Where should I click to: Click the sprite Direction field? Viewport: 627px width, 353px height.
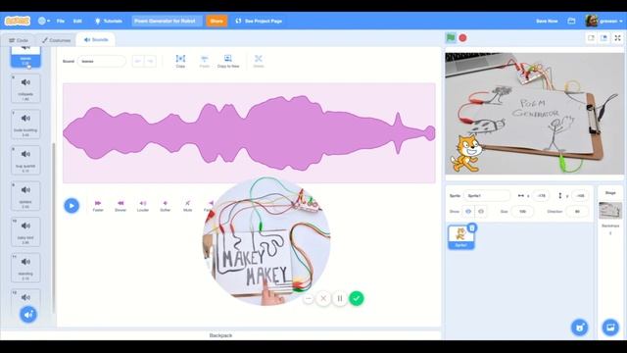(x=577, y=212)
